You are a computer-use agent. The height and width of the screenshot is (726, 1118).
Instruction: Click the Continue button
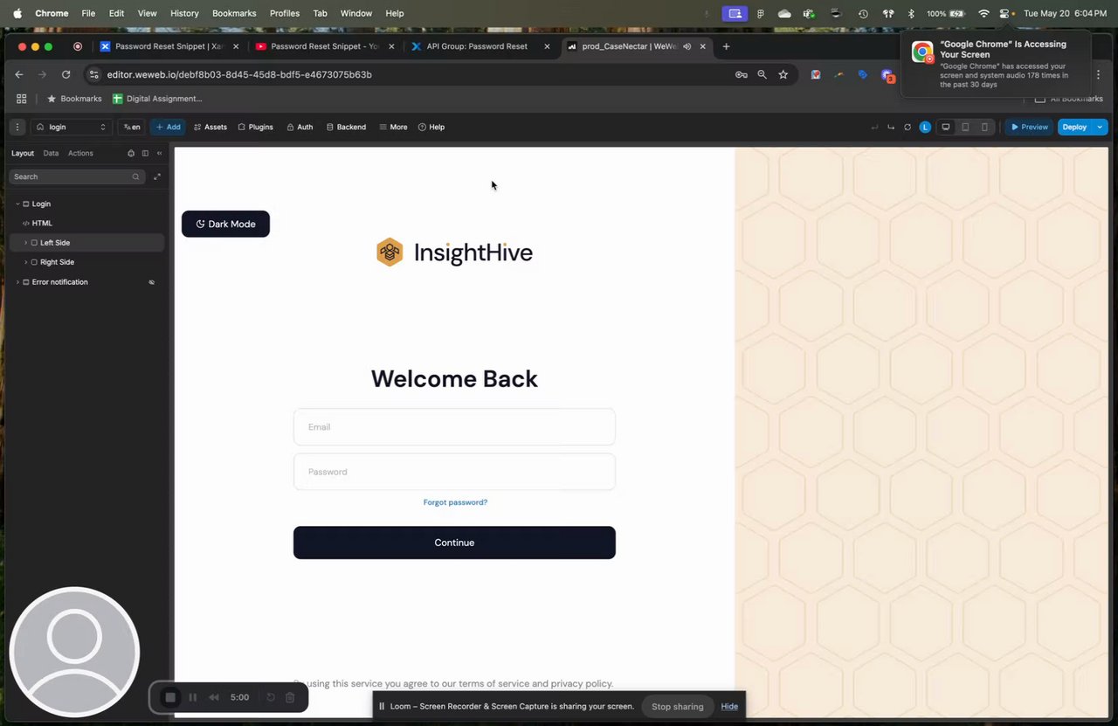pyautogui.click(x=454, y=543)
